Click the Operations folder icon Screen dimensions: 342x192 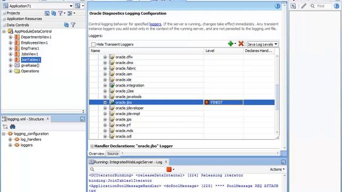pos(17,71)
